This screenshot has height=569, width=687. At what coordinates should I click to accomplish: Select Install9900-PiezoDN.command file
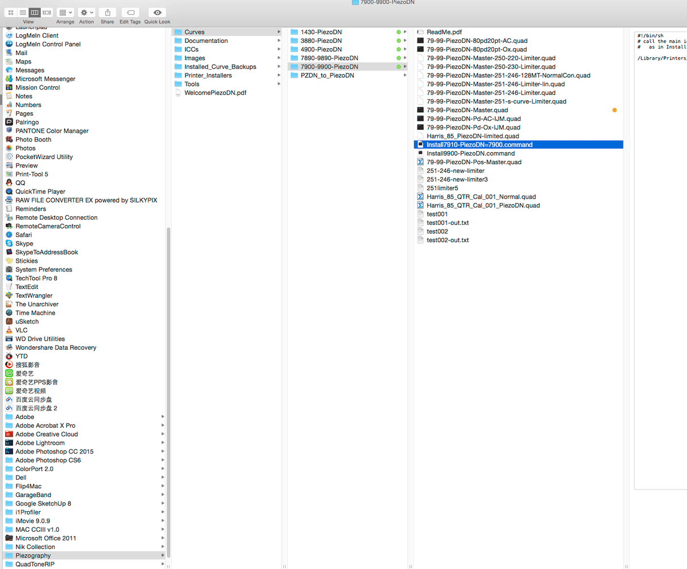pyautogui.click(x=470, y=153)
